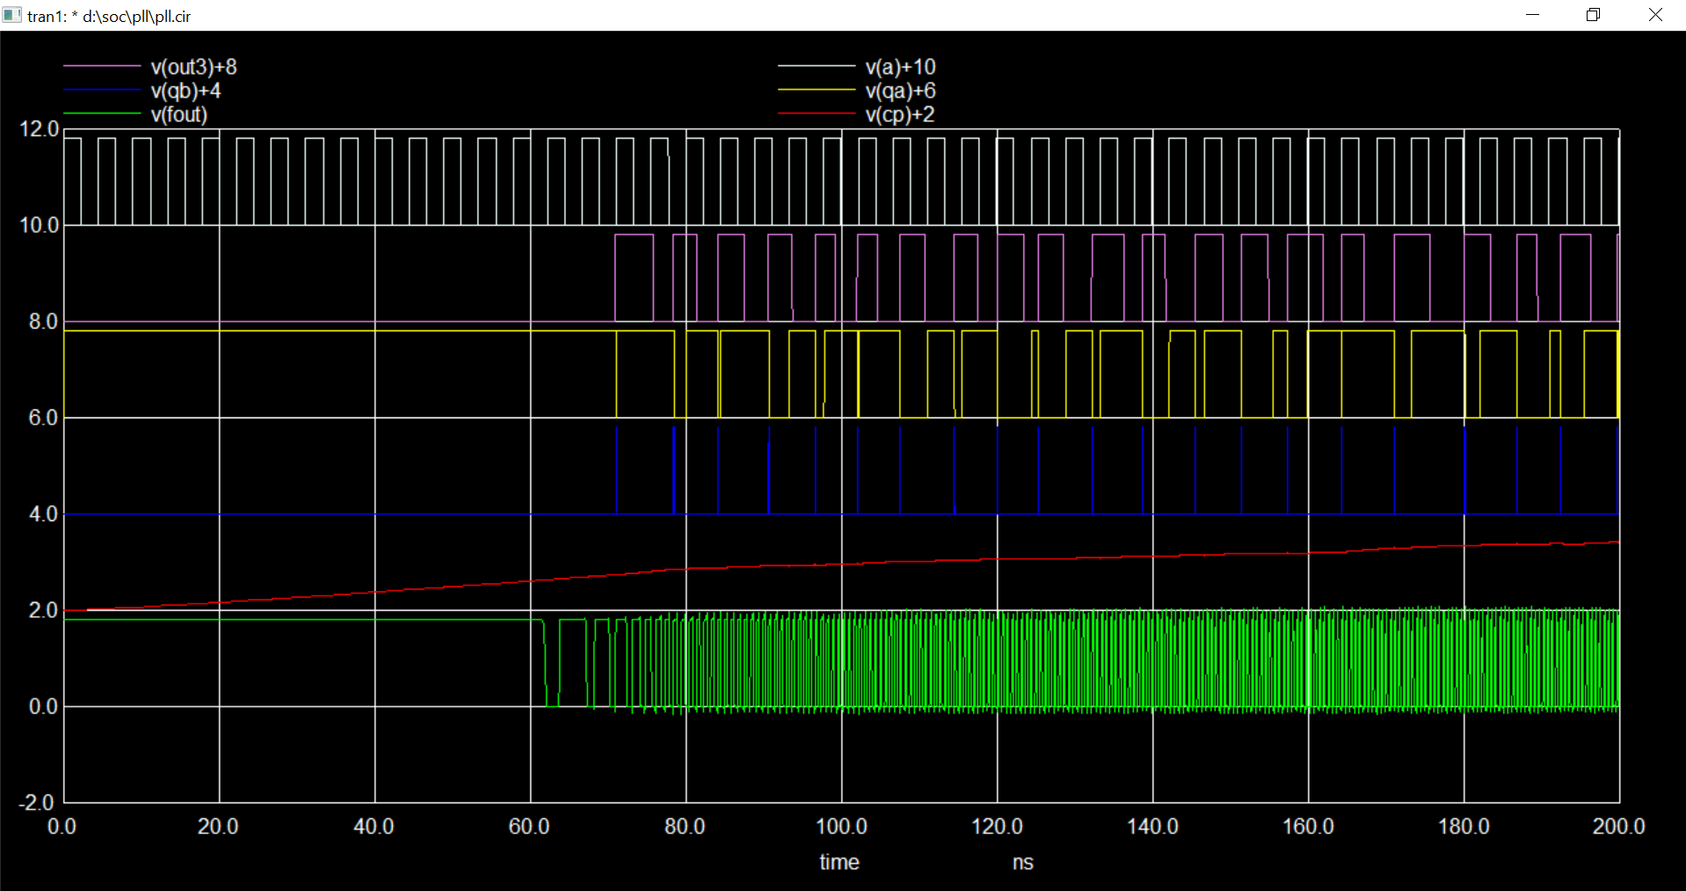Click the tran1 pll.cir title bar text
Viewport: 1686px width, 891px height.
pyautogui.click(x=110, y=16)
